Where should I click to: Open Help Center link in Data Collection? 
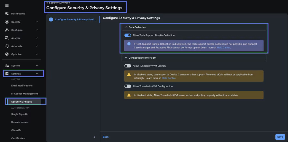pyautogui.click(x=224, y=48)
